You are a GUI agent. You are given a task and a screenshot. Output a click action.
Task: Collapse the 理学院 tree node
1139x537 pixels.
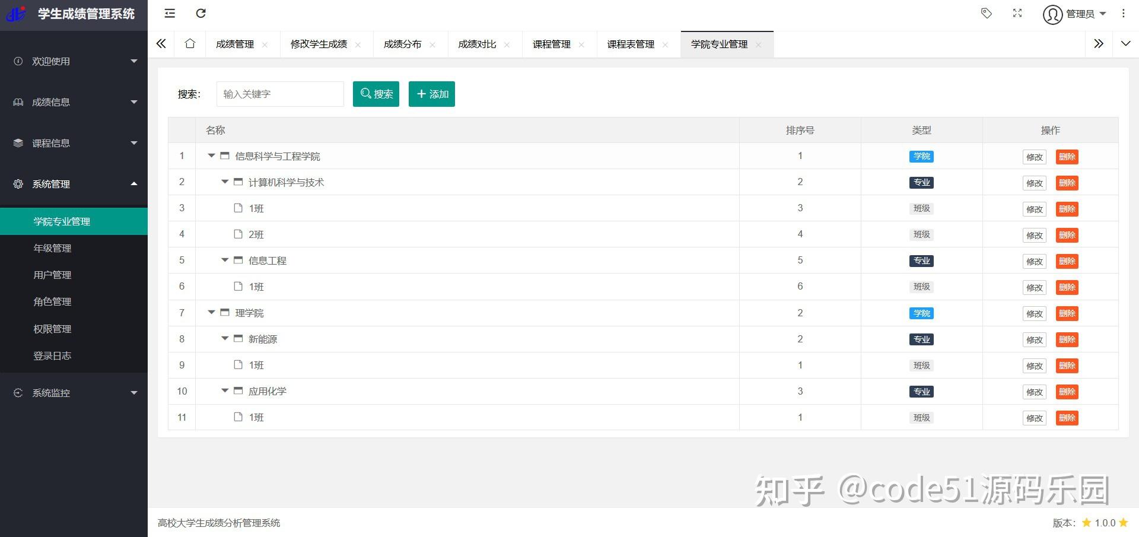tap(211, 313)
